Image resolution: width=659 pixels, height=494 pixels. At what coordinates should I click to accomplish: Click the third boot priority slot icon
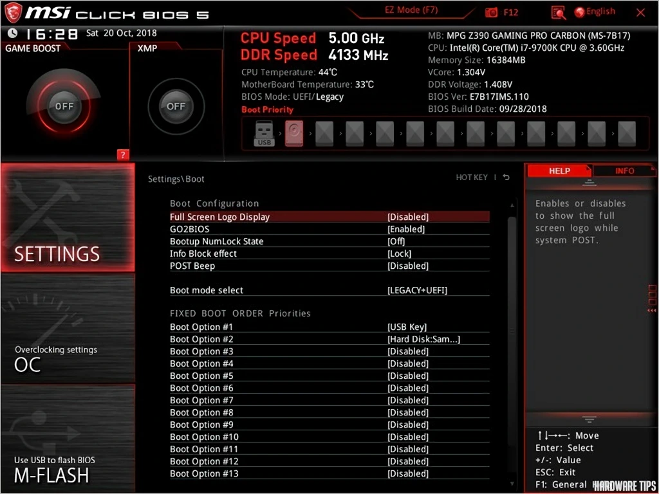(x=324, y=134)
